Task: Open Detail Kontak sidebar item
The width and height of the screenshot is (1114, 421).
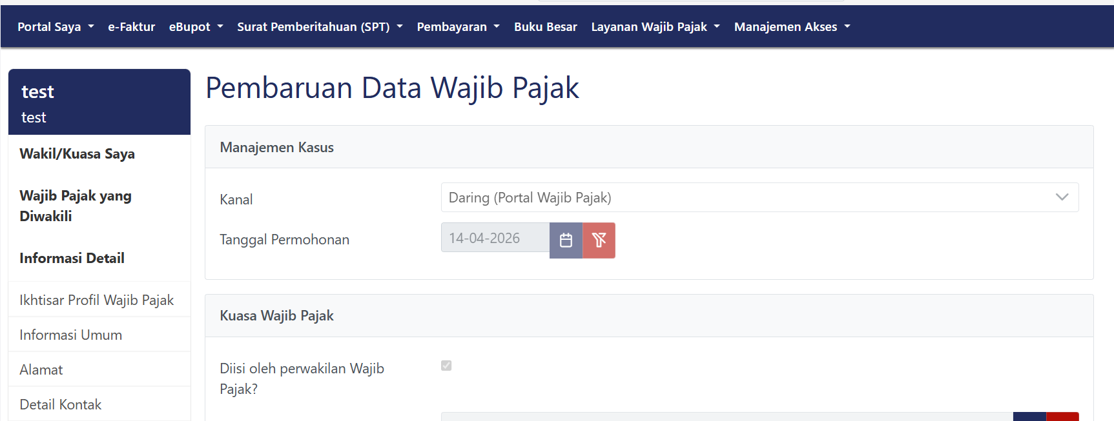Action: (x=61, y=404)
